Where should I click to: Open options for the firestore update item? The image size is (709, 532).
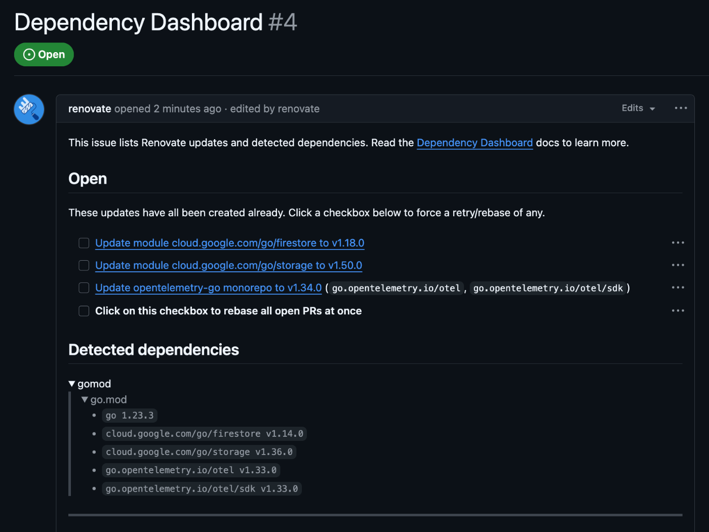[678, 243]
